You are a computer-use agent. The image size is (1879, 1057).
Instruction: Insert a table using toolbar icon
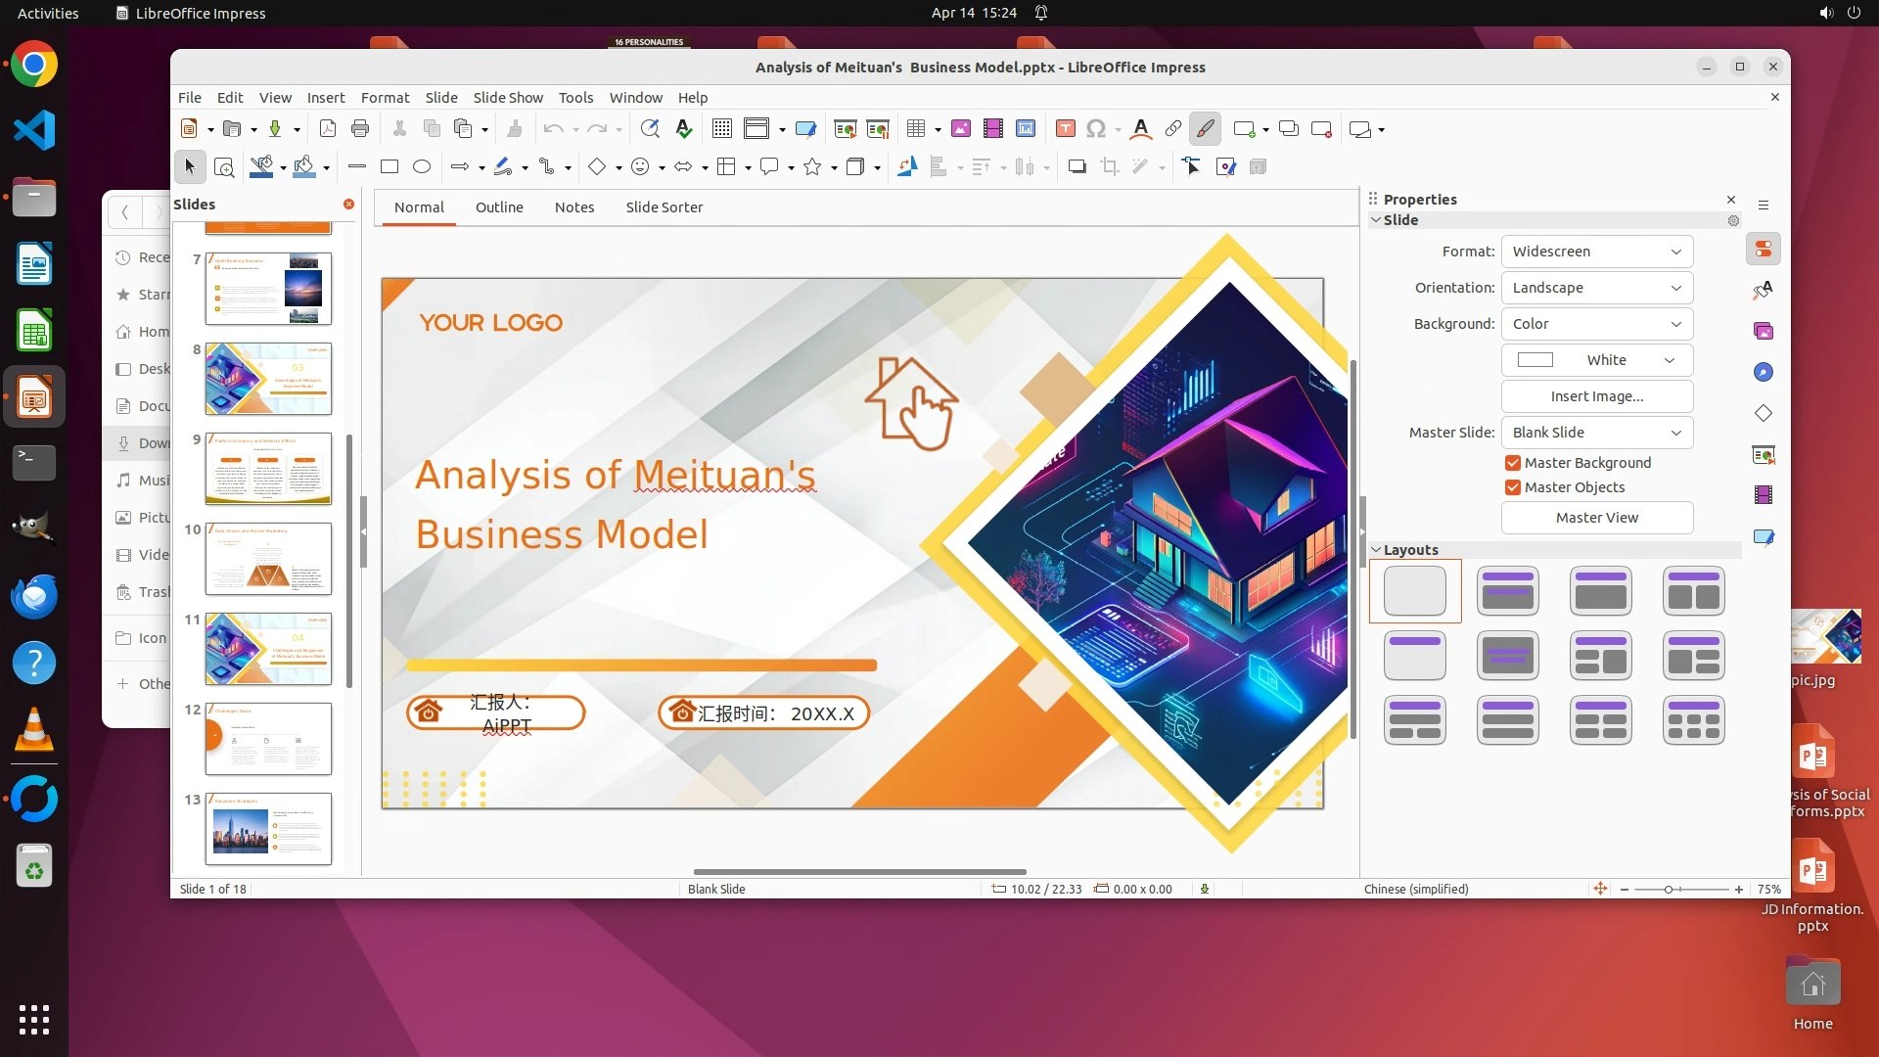(x=916, y=129)
